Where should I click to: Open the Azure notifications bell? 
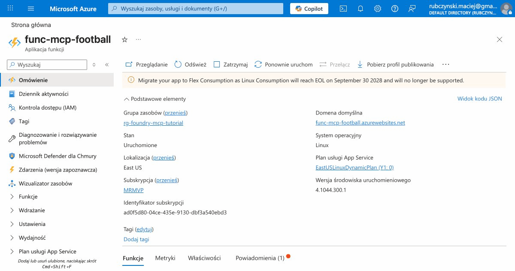point(360,8)
